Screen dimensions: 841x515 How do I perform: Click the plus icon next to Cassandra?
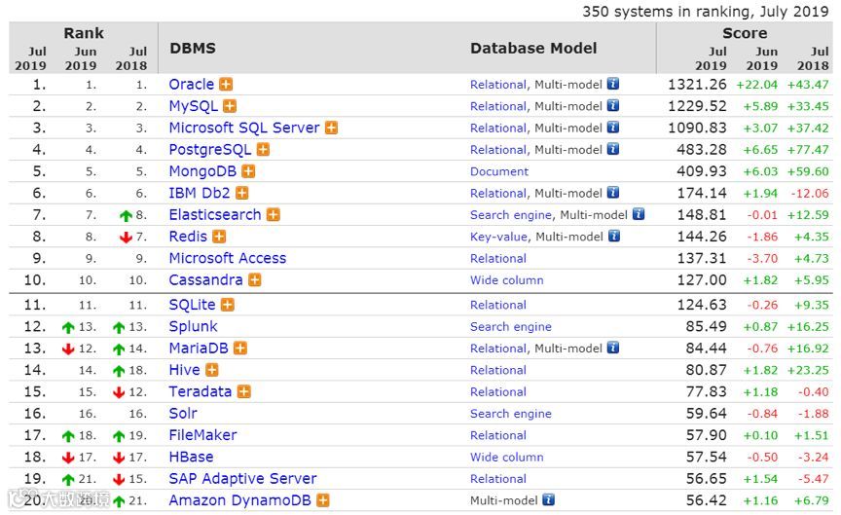point(255,280)
